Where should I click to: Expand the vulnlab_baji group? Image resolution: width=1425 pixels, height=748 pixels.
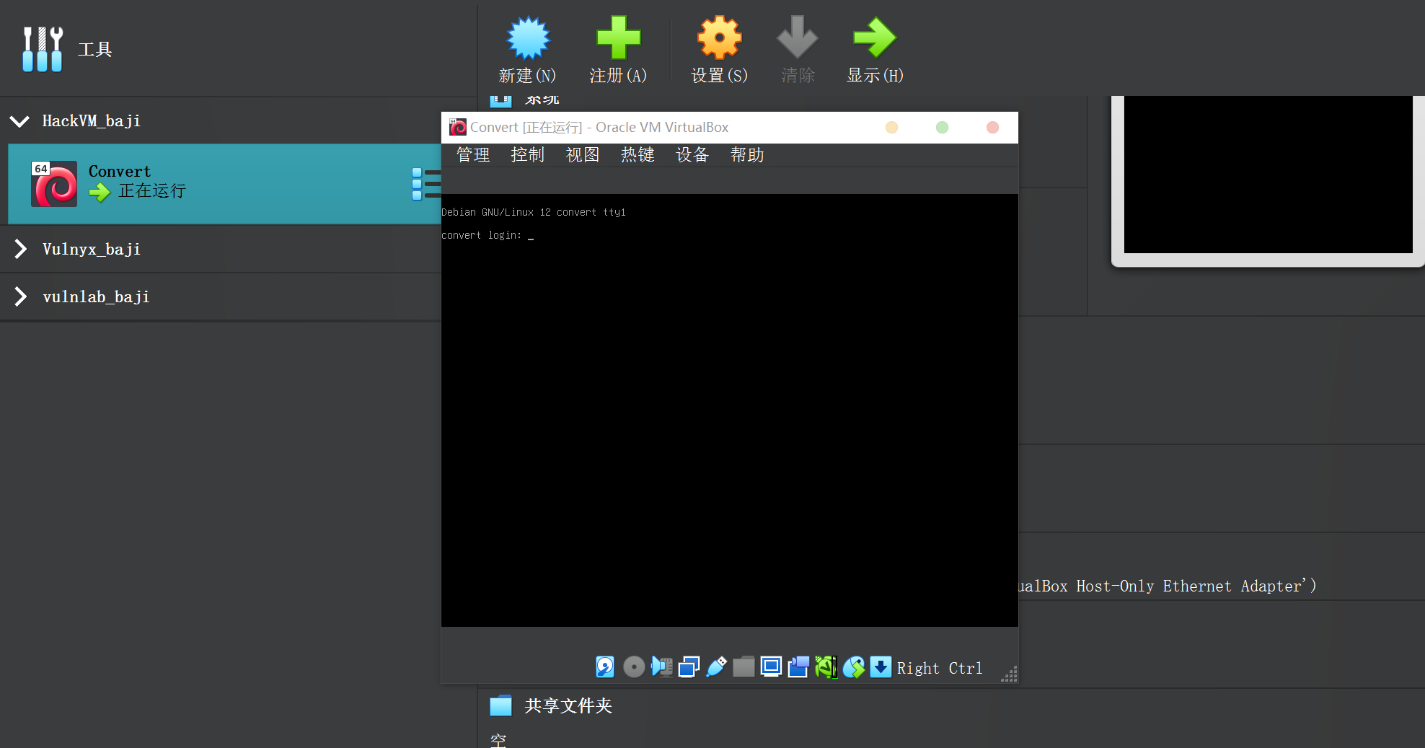[x=20, y=296]
